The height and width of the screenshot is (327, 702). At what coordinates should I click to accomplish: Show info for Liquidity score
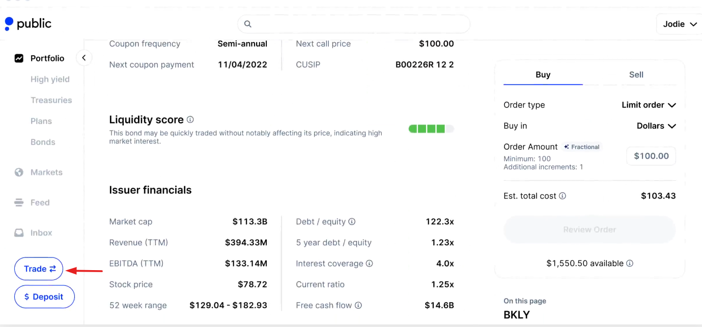coord(190,120)
